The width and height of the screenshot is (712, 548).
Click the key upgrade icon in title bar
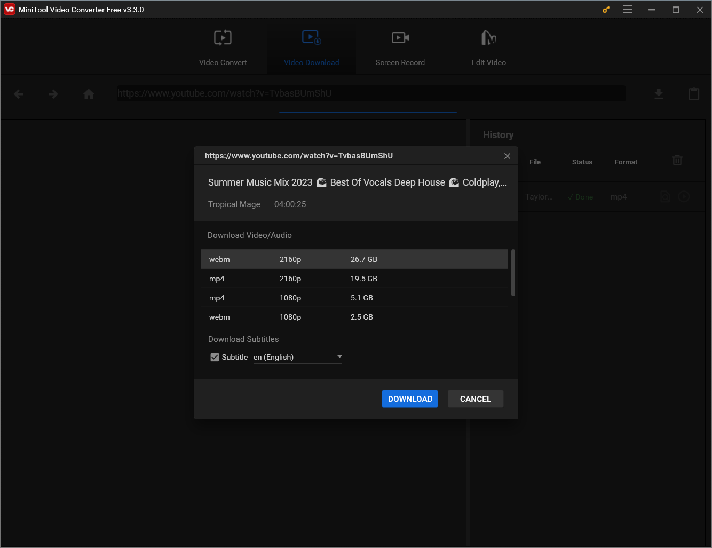[606, 10]
